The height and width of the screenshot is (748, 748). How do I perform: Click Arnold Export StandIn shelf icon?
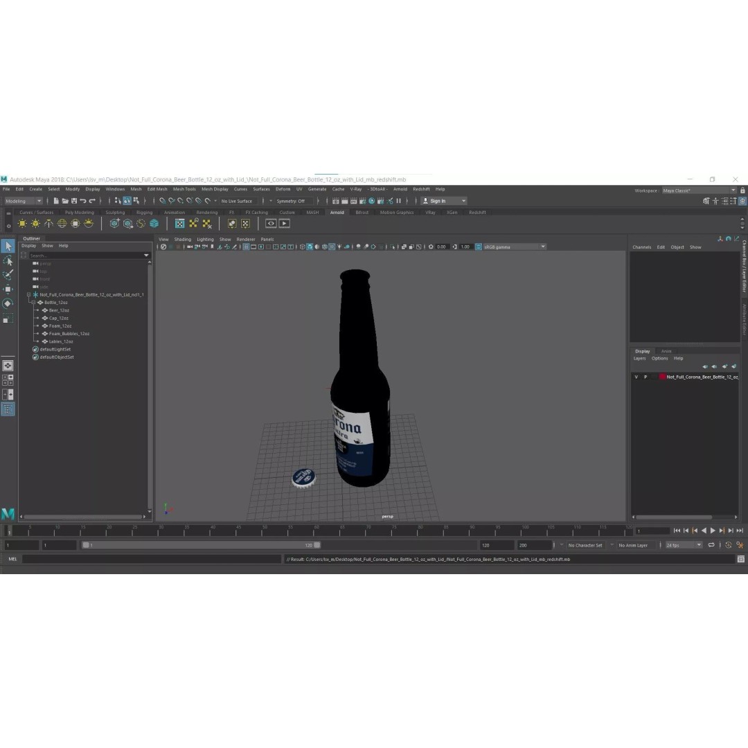128,223
